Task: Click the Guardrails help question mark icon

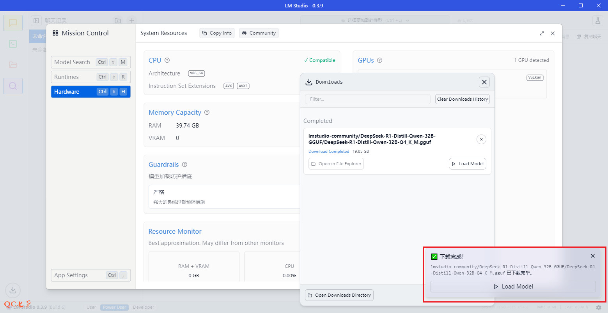Action: tap(185, 164)
